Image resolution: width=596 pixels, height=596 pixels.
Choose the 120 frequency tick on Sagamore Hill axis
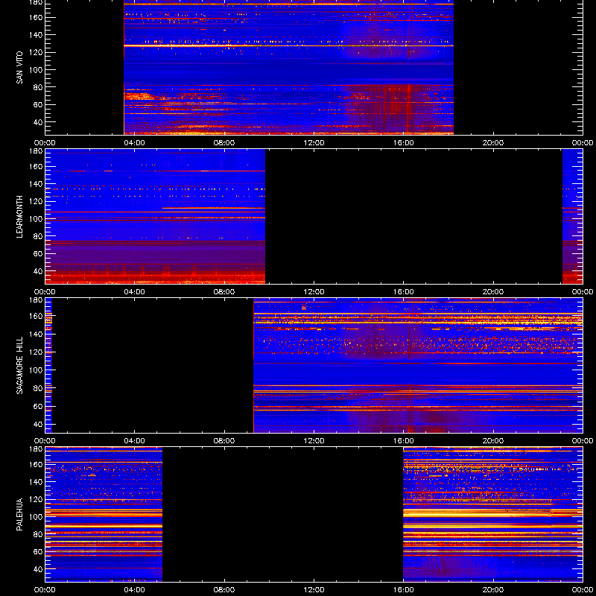point(37,352)
